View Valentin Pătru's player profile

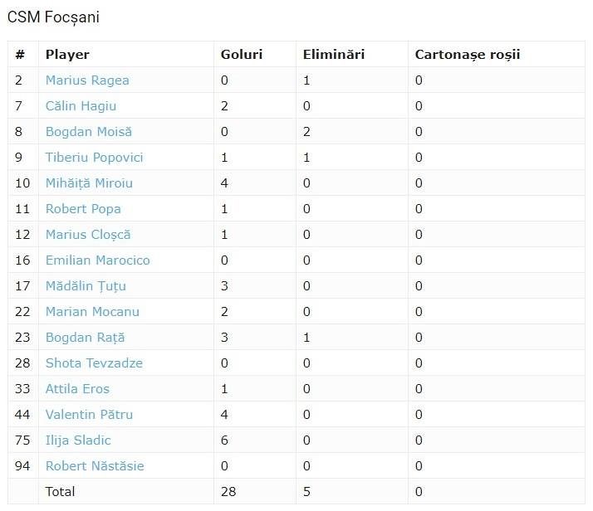tap(89, 415)
